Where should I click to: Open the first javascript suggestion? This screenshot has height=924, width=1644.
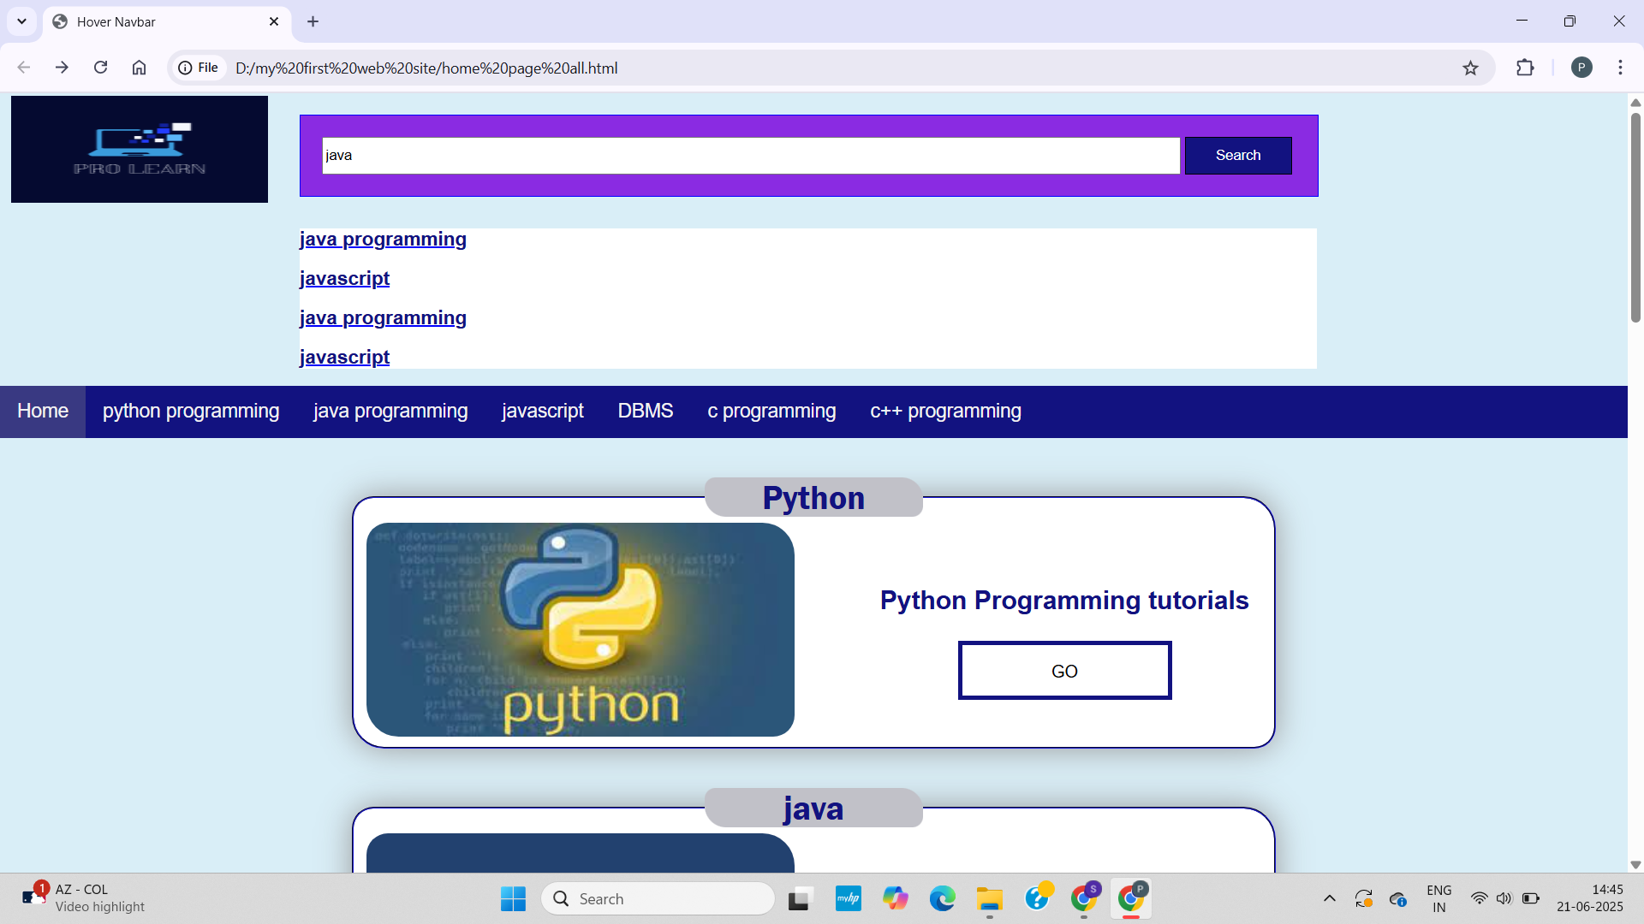[x=344, y=279]
